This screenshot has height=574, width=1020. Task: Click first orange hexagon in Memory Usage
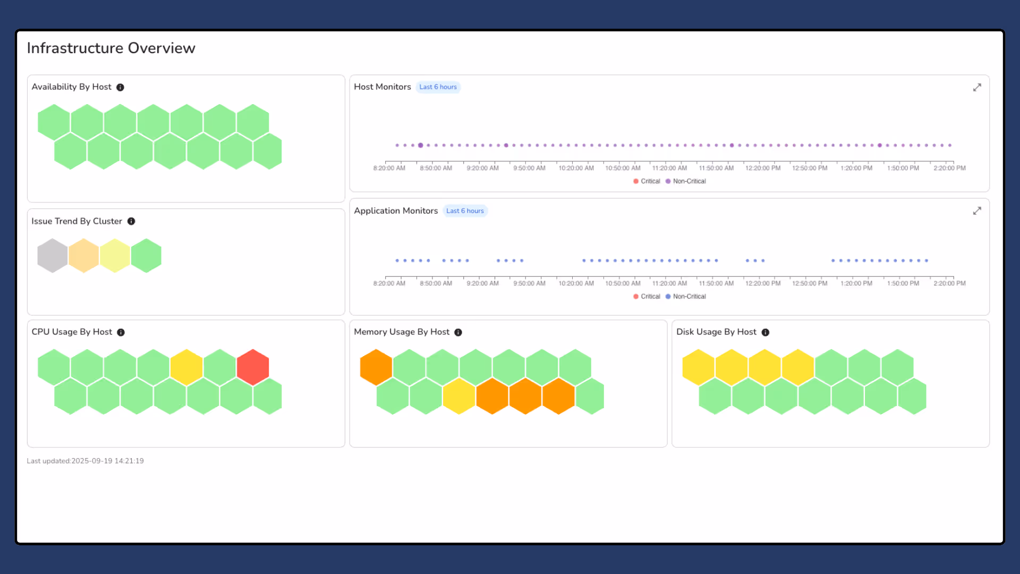pos(376,367)
